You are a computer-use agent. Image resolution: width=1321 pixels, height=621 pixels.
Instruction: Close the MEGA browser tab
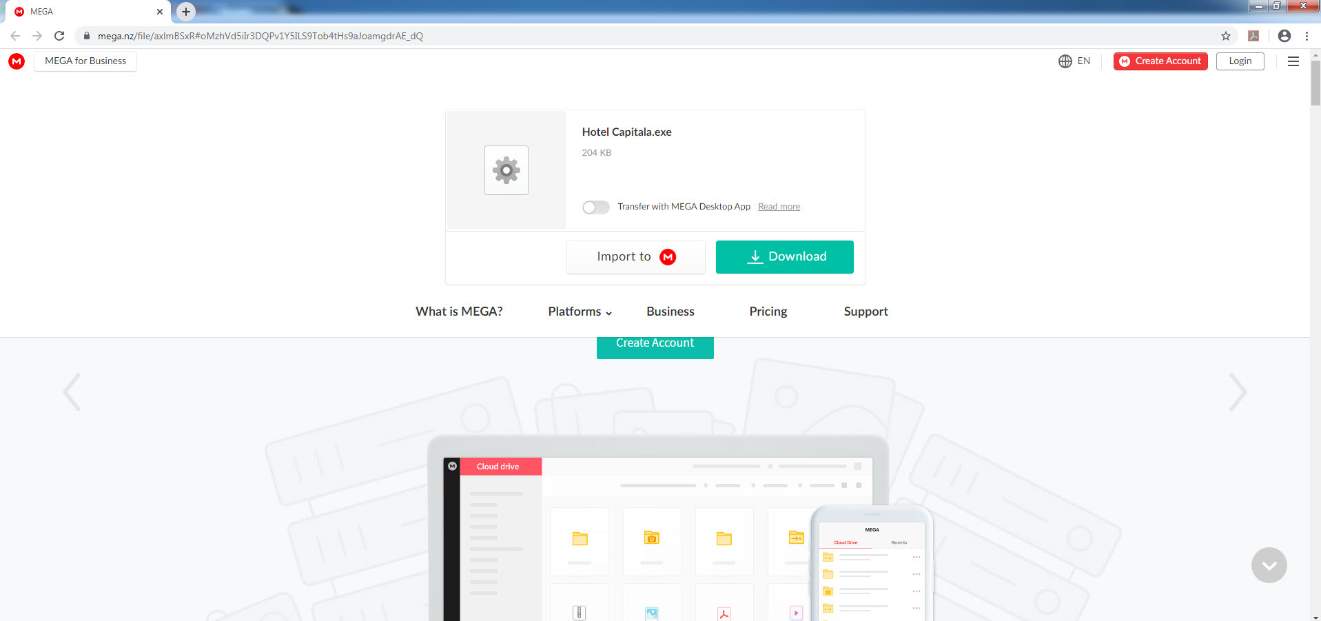pos(160,12)
